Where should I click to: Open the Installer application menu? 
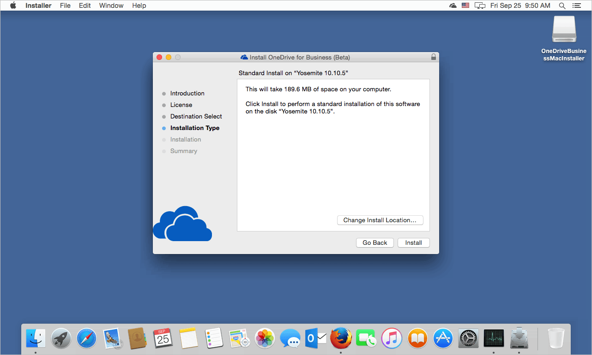point(38,6)
